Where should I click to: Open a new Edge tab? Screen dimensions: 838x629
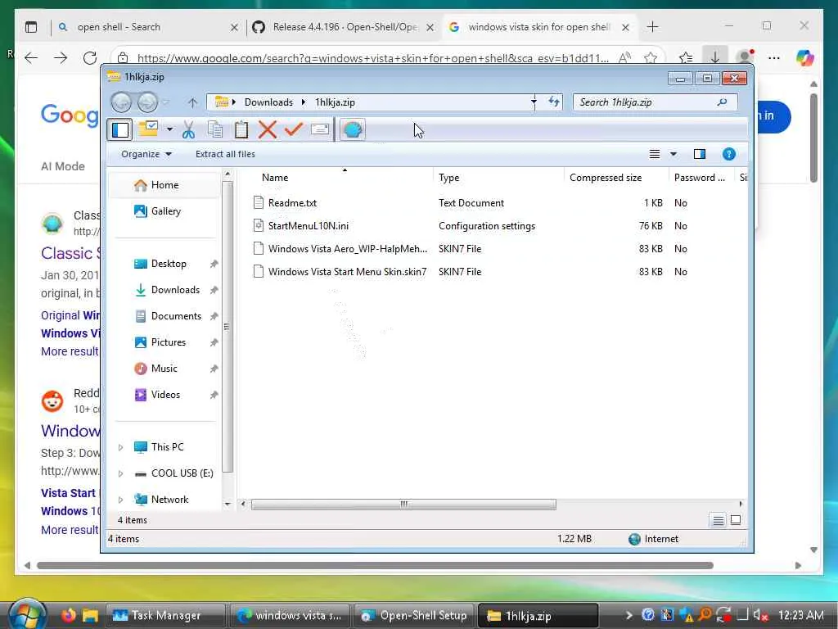pos(652,27)
